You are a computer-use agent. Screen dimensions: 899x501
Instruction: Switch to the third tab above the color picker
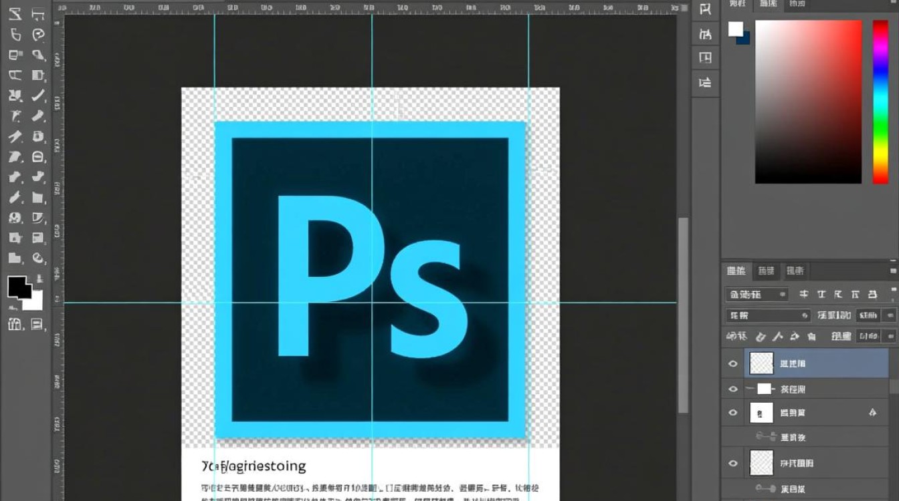796,4
